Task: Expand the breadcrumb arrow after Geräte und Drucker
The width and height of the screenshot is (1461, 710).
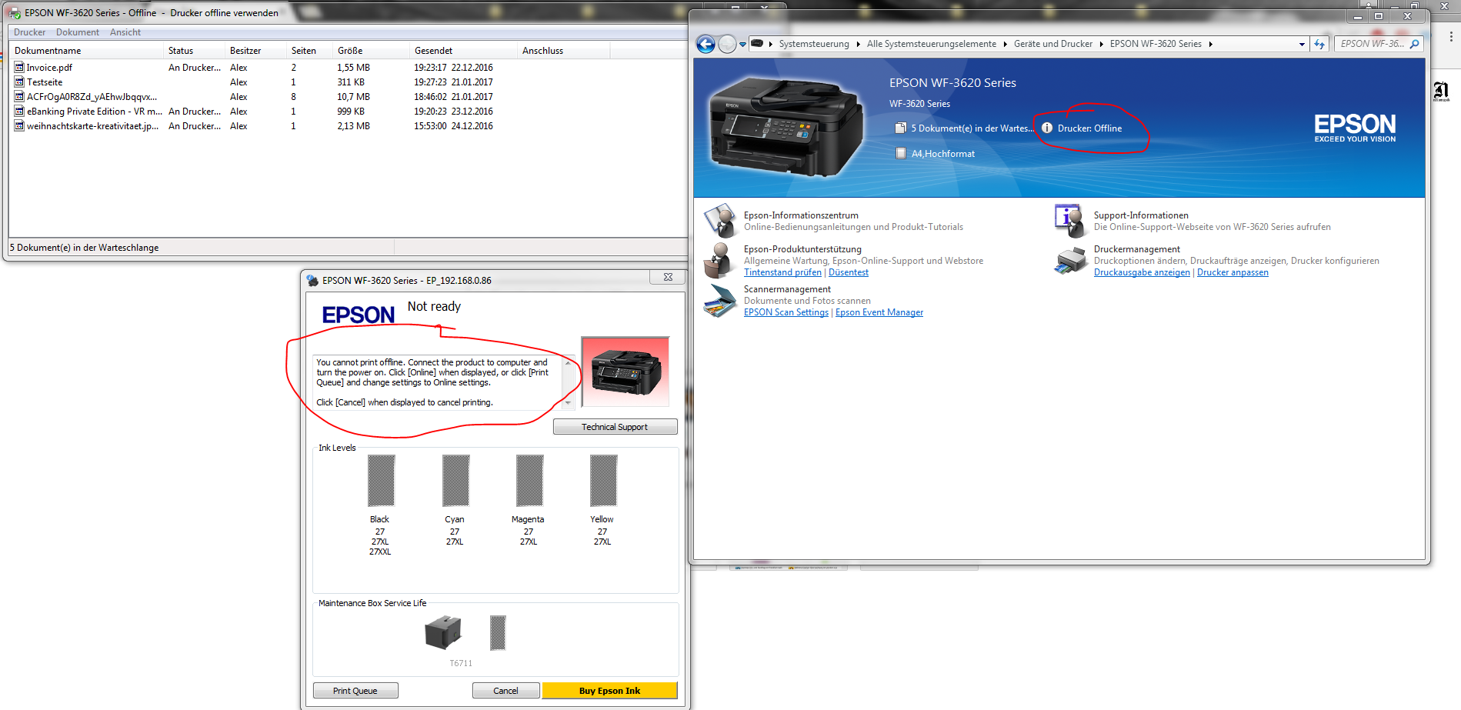Action: 1101,44
